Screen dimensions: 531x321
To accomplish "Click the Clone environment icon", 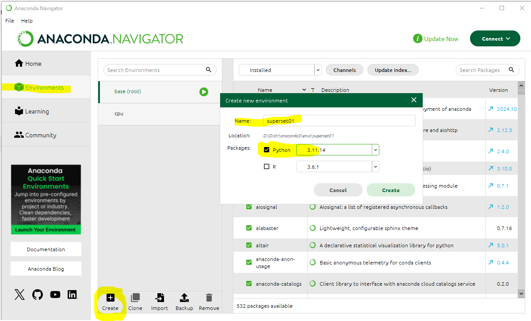I will click(x=135, y=298).
